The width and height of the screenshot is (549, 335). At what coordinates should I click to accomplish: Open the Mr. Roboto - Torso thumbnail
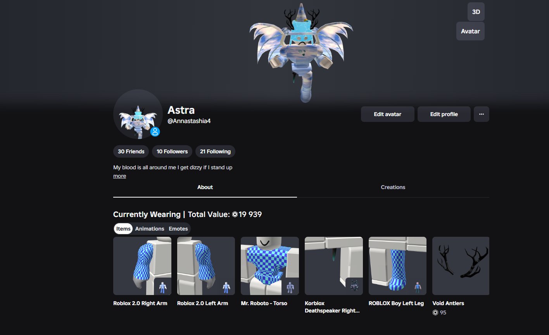click(x=270, y=266)
